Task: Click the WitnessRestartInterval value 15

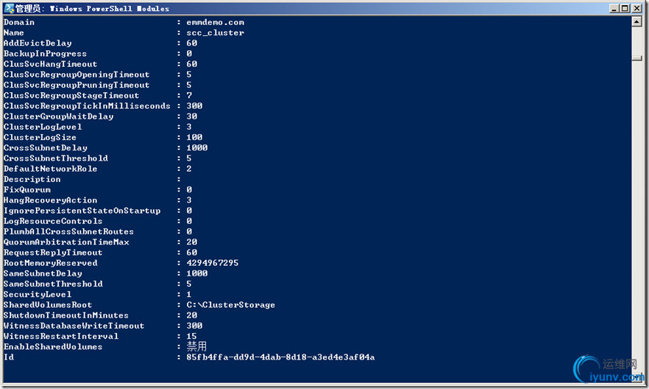Action: pyautogui.click(x=191, y=337)
